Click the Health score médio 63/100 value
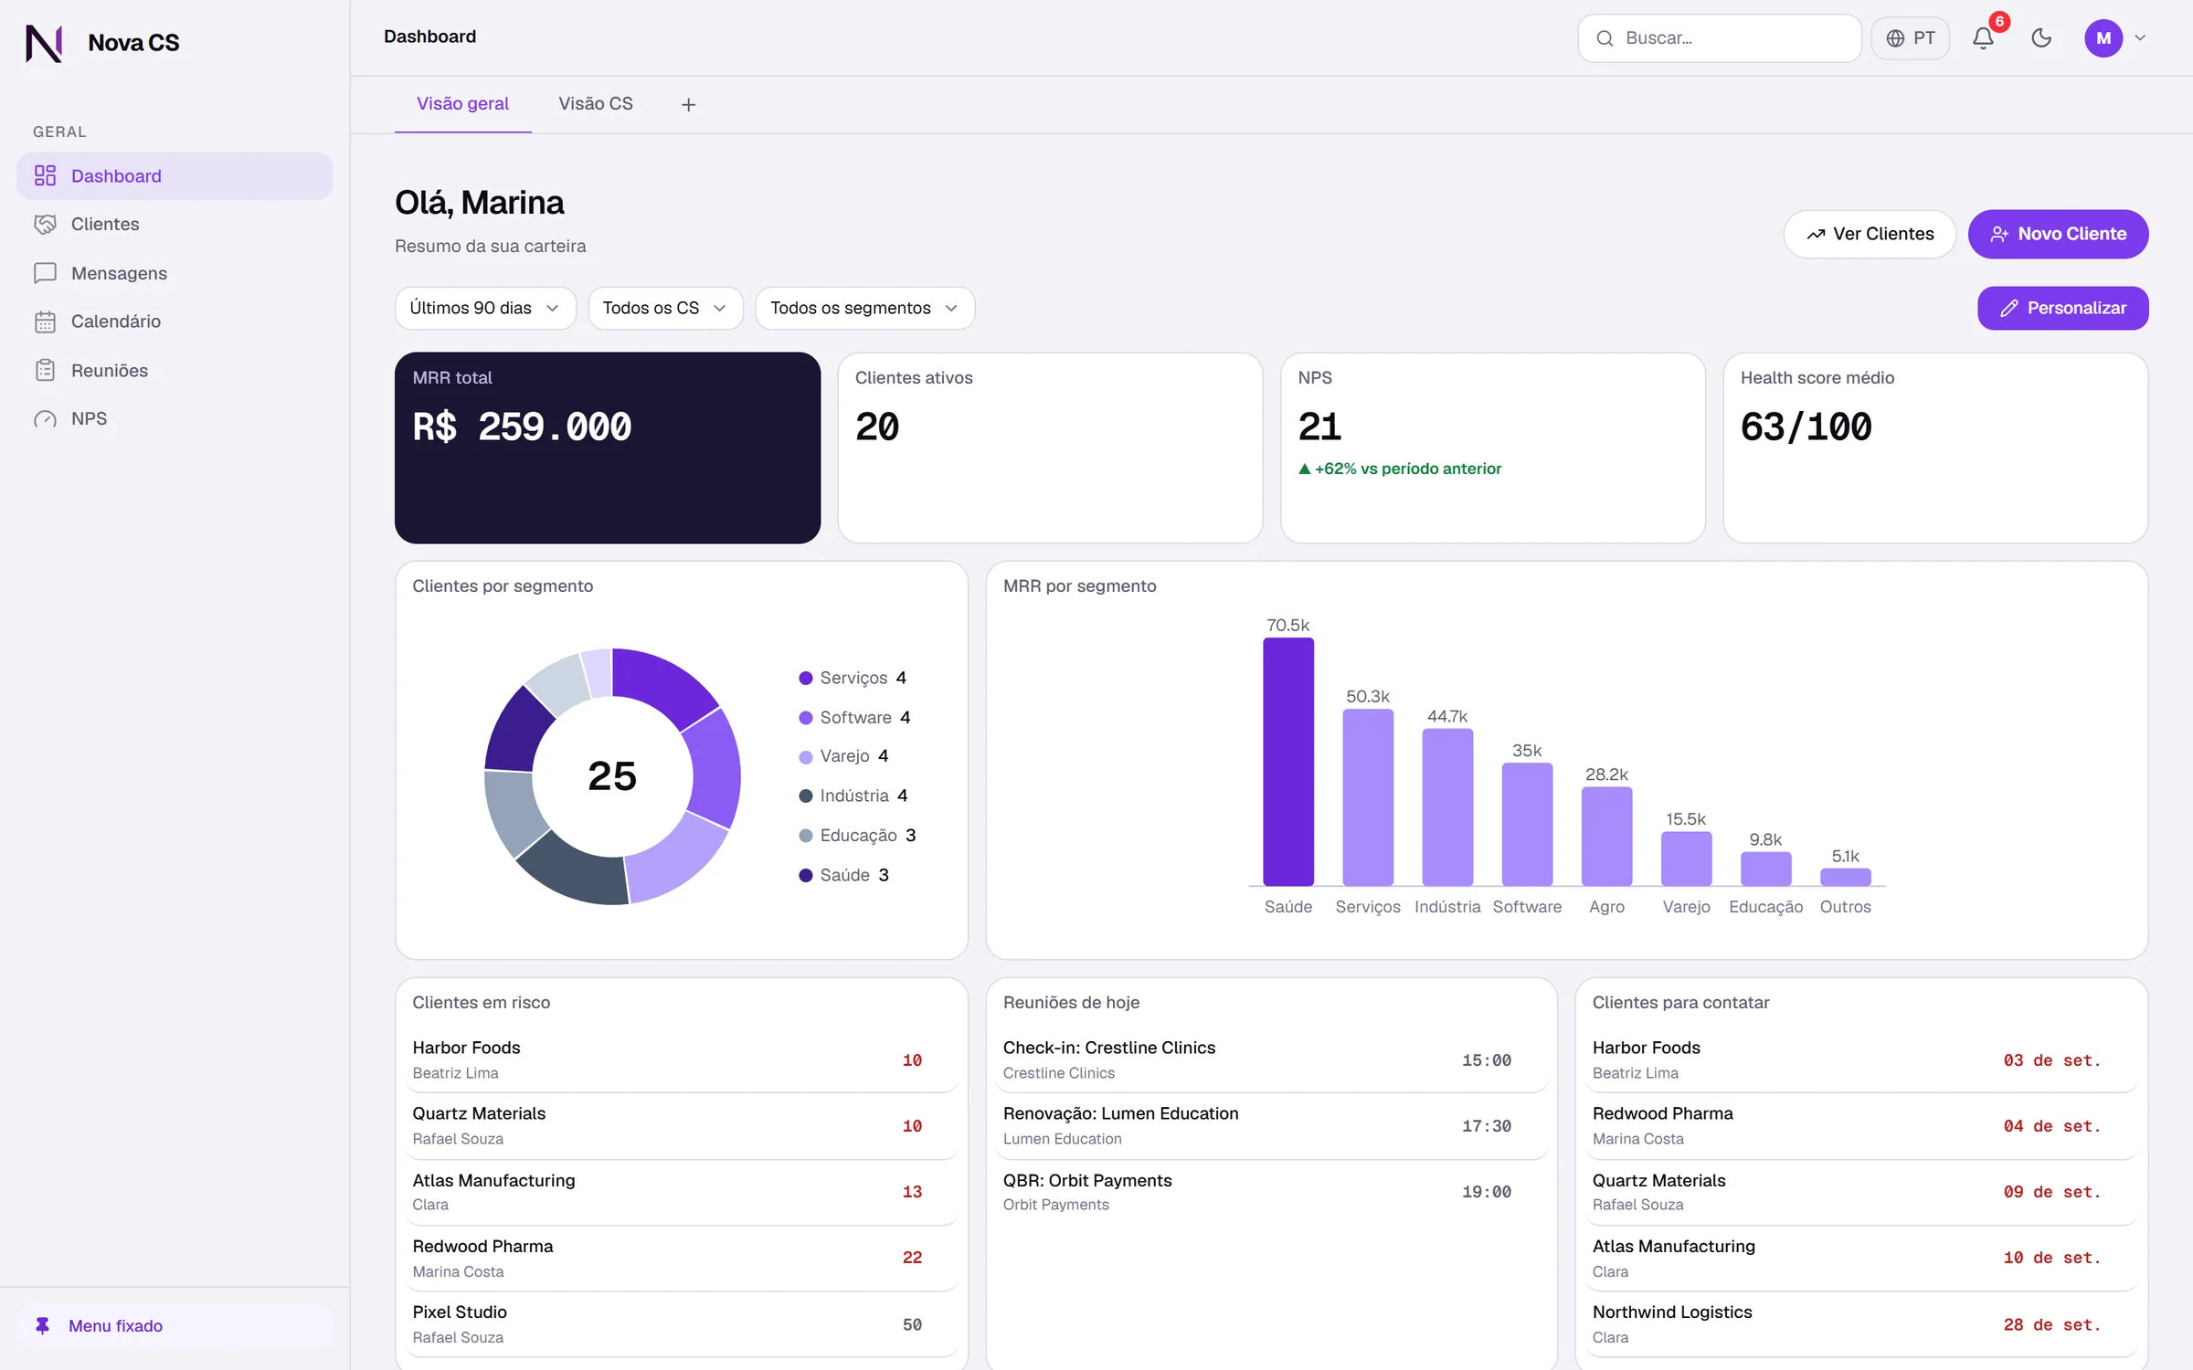 point(1806,427)
